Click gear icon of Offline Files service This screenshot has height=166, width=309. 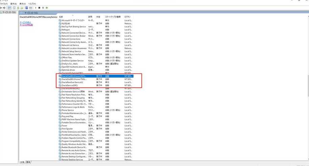[x=60, y=57]
